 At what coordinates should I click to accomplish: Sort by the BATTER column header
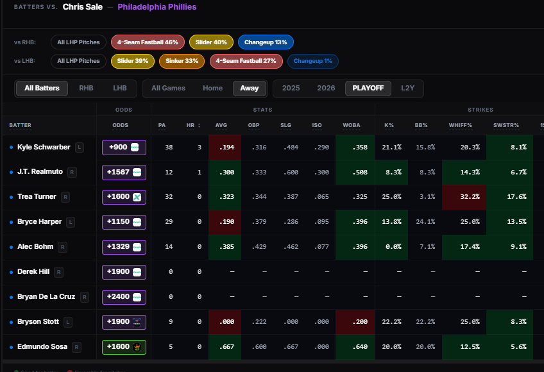click(20, 125)
